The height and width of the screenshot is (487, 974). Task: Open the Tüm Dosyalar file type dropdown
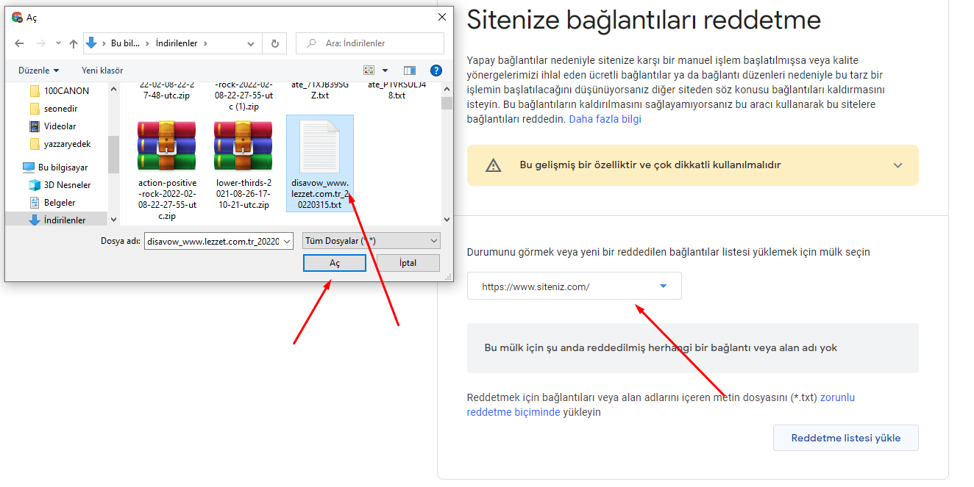coord(371,240)
